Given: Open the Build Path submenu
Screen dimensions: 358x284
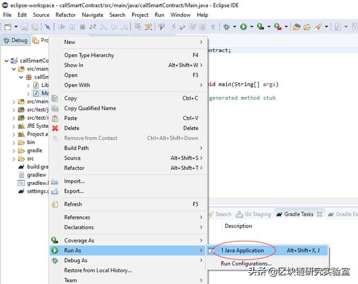Looking at the screenshot, I should (128, 148).
